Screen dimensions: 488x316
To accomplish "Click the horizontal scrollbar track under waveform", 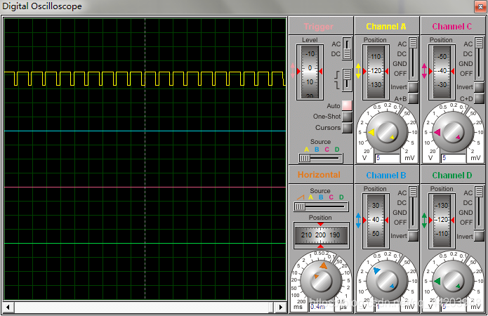I will 145,308.
